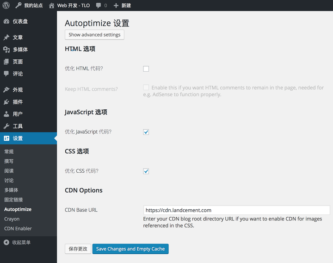Click the 工具 wrench icon
The image size is (333, 263).
click(6, 126)
